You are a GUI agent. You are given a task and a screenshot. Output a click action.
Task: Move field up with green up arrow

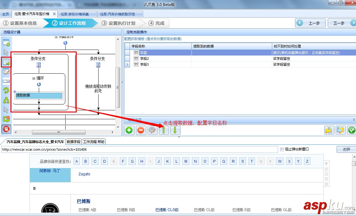pyautogui.click(x=164, y=130)
